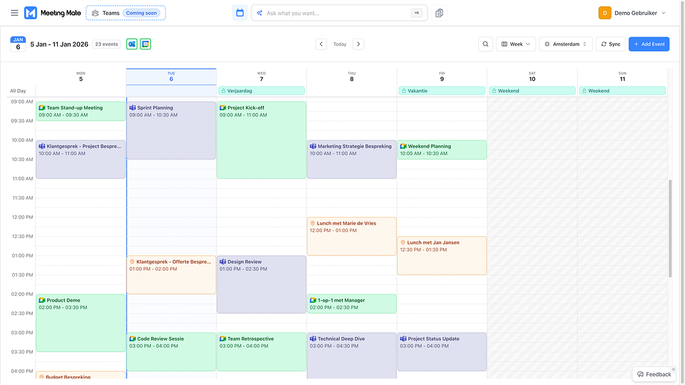This screenshot has width=685, height=385.
Task: Open the Design Review event
Action: tap(261, 284)
